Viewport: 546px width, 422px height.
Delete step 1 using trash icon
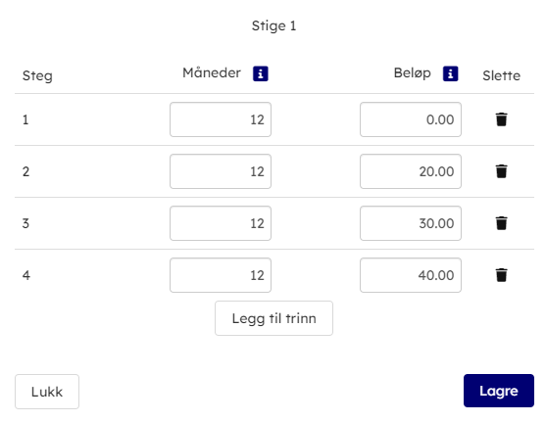[502, 119]
